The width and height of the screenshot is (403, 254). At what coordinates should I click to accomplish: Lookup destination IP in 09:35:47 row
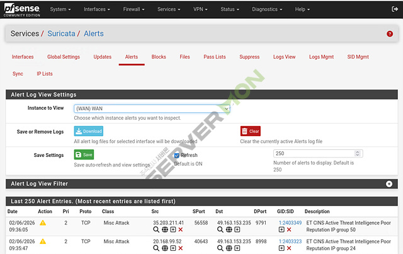[x=220, y=248]
